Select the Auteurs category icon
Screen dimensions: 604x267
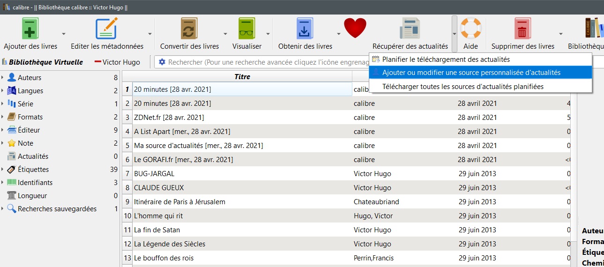coord(11,78)
